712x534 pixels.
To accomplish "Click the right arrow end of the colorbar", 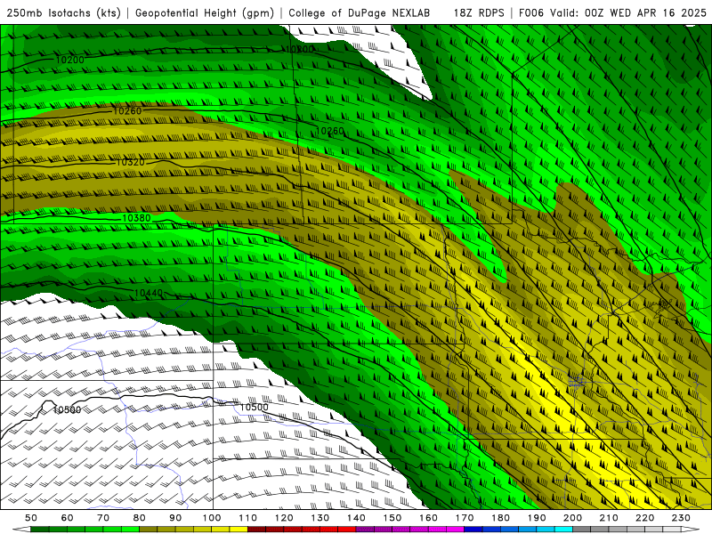I will click(691, 530).
